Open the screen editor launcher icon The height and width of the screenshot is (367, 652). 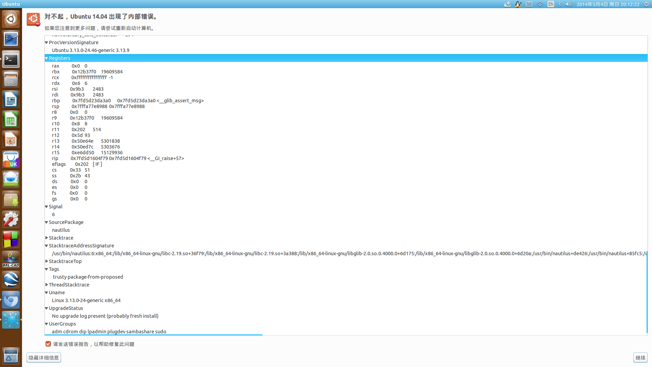tap(11, 39)
